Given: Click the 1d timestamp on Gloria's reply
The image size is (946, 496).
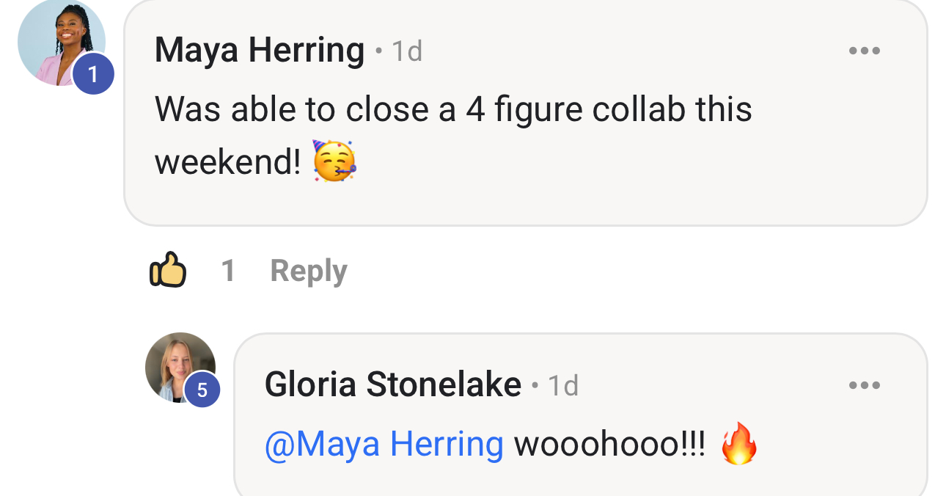Looking at the screenshot, I should pyautogui.click(x=563, y=385).
